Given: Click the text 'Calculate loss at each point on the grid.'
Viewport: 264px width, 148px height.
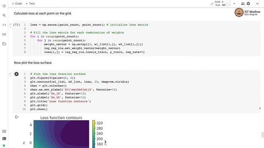Looking at the screenshot, I should pyautogui.click(x=43, y=14).
